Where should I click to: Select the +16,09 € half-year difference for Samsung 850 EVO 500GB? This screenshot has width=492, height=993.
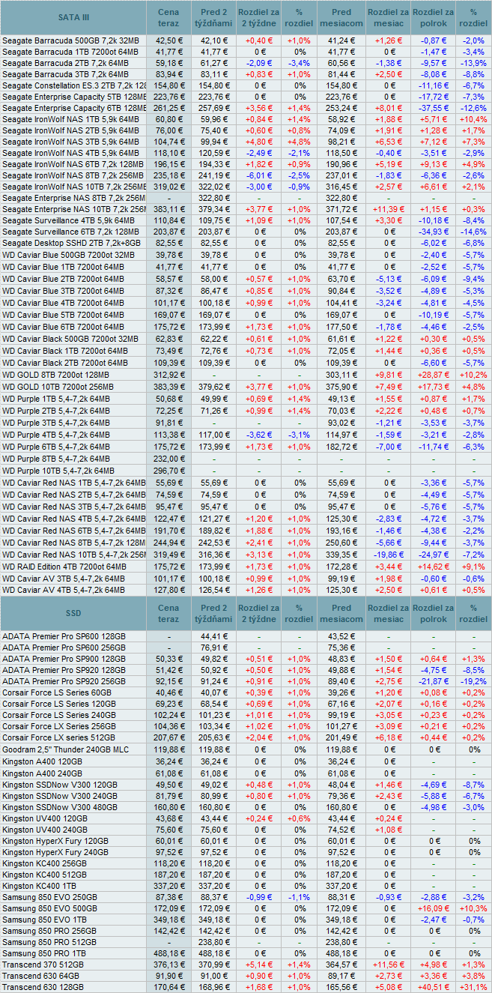[x=432, y=909]
